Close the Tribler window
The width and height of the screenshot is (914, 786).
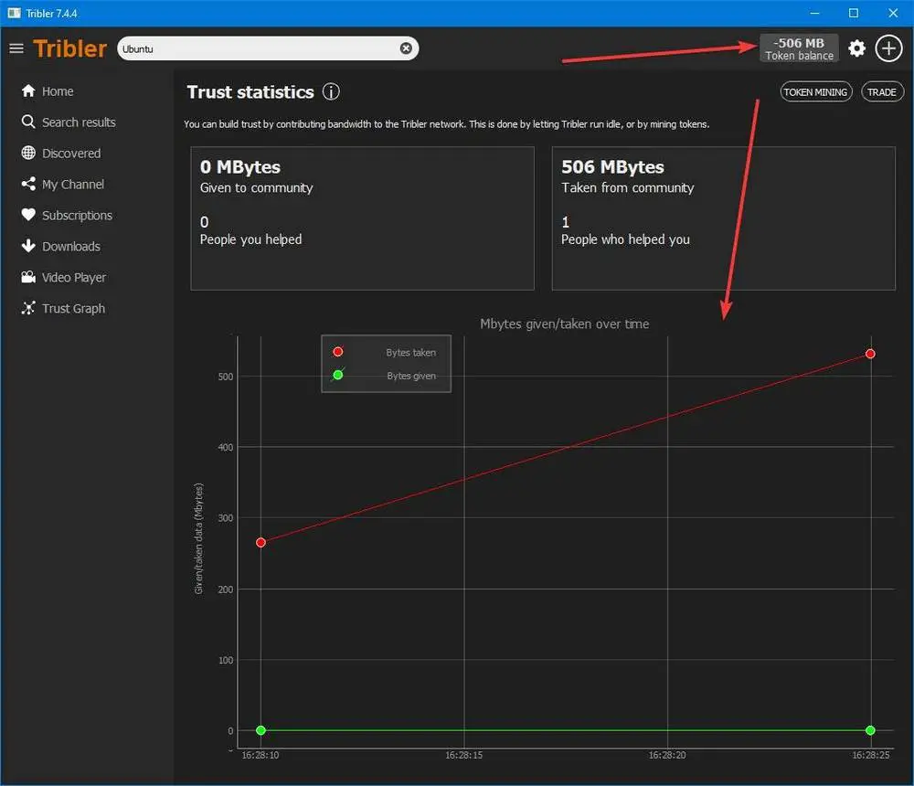coord(893,13)
